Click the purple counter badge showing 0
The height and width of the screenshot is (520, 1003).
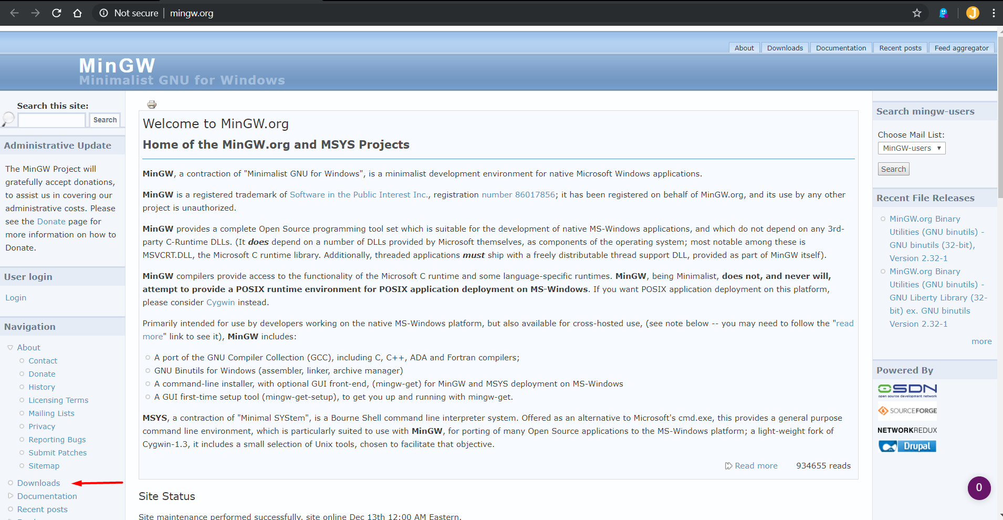coord(979,488)
